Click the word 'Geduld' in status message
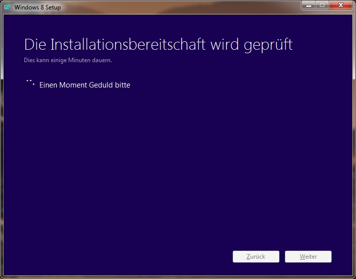This screenshot has width=356, height=279. coord(102,85)
